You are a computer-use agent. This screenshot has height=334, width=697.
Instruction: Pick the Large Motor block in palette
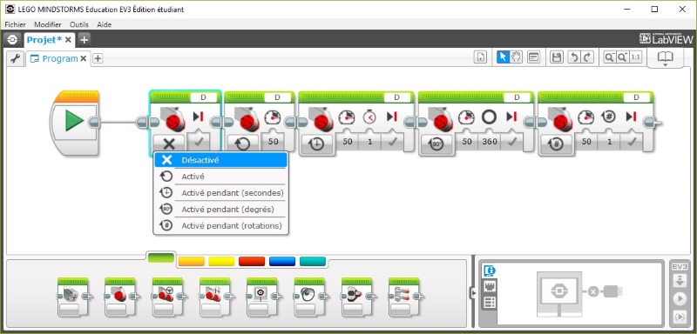coord(120,297)
